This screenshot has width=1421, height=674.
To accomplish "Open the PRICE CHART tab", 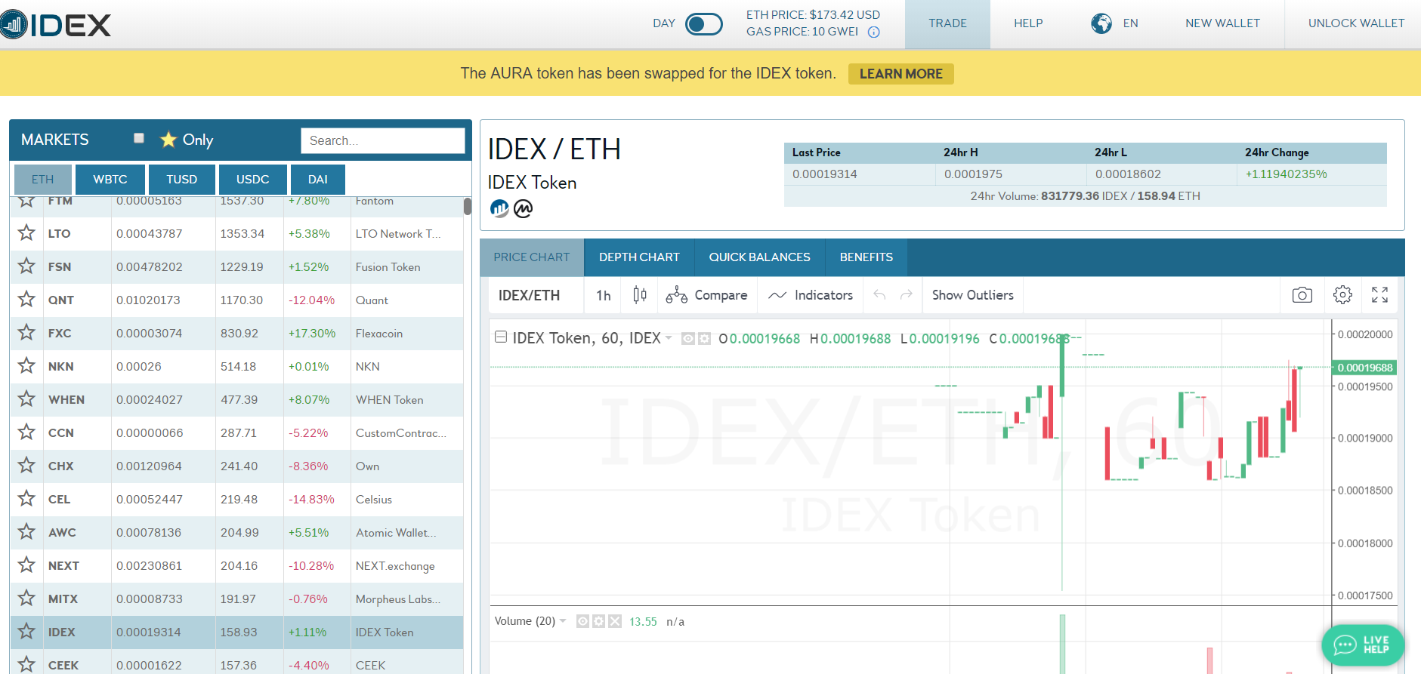I will [532, 257].
